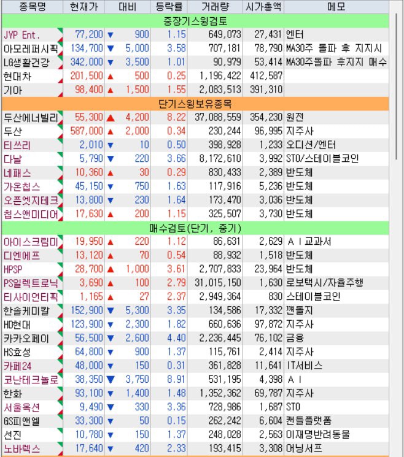404x457 pixels.
Task: Select stock 한솔케미칼
Action: pyautogui.click(x=32, y=310)
